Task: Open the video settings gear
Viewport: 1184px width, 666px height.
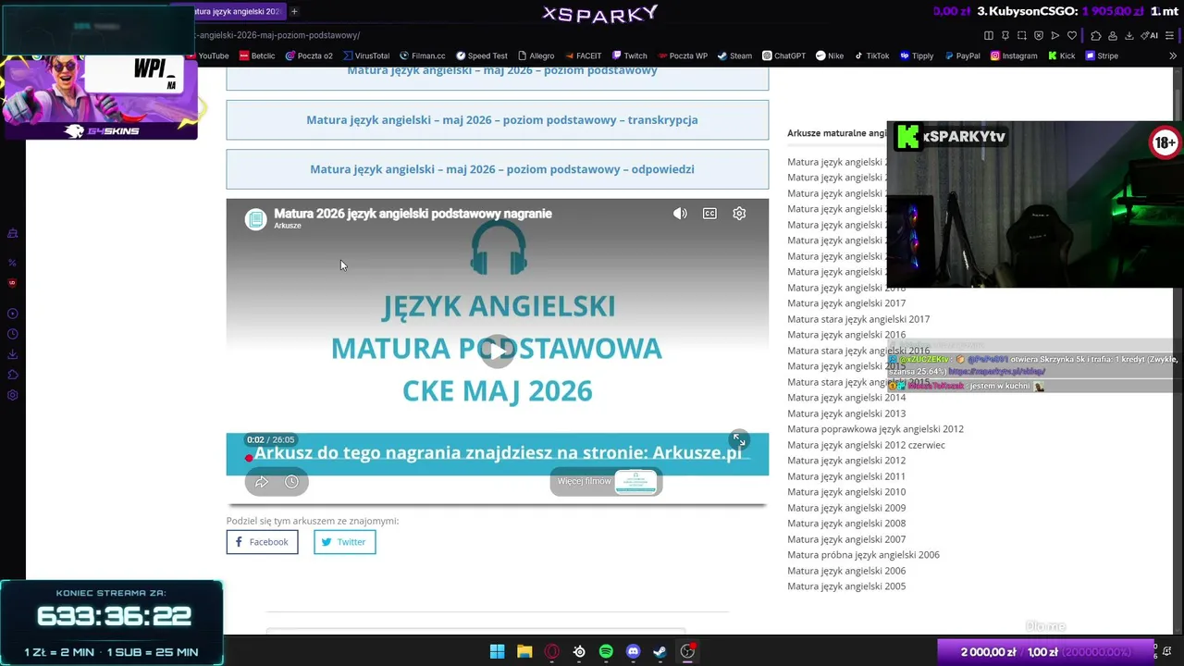Action: point(739,214)
